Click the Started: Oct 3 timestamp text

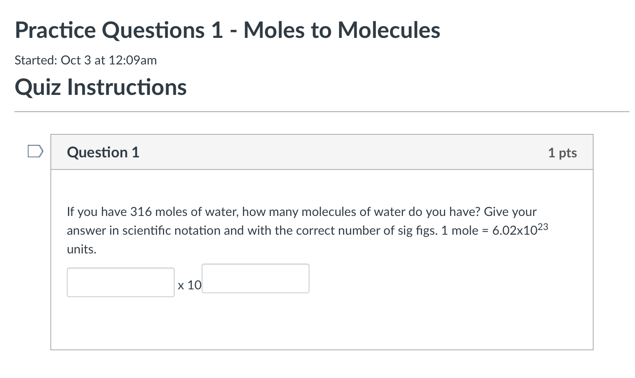[x=85, y=60]
